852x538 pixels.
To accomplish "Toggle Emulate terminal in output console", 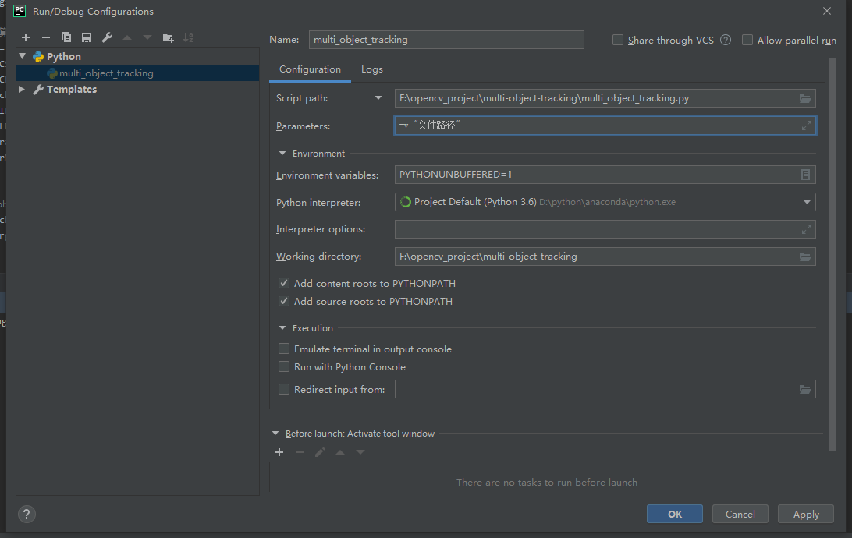I will 284,349.
